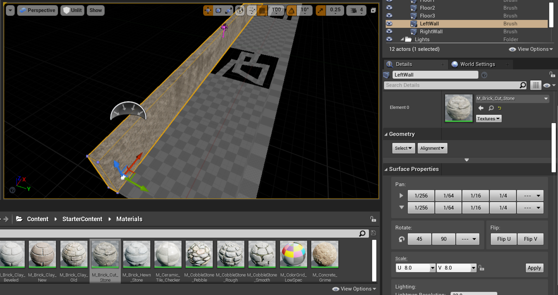Toggle visibility of Lights folder
558x295 pixels.
389,39
